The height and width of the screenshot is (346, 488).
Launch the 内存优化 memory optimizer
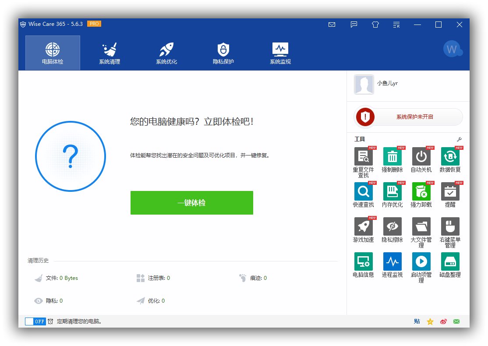click(x=392, y=192)
